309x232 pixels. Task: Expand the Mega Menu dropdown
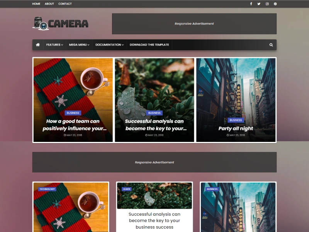tap(79, 45)
